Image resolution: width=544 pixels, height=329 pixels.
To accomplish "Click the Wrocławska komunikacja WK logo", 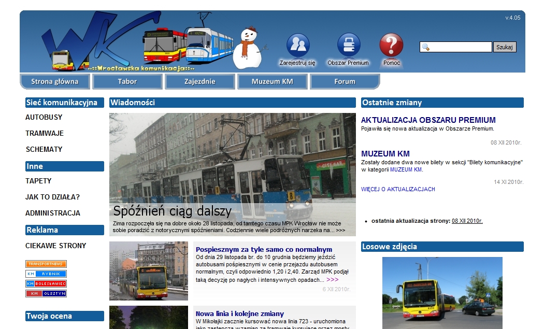I will [101, 41].
